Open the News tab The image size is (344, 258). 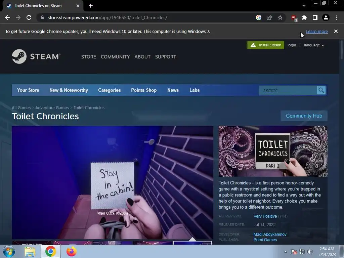(x=173, y=90)
